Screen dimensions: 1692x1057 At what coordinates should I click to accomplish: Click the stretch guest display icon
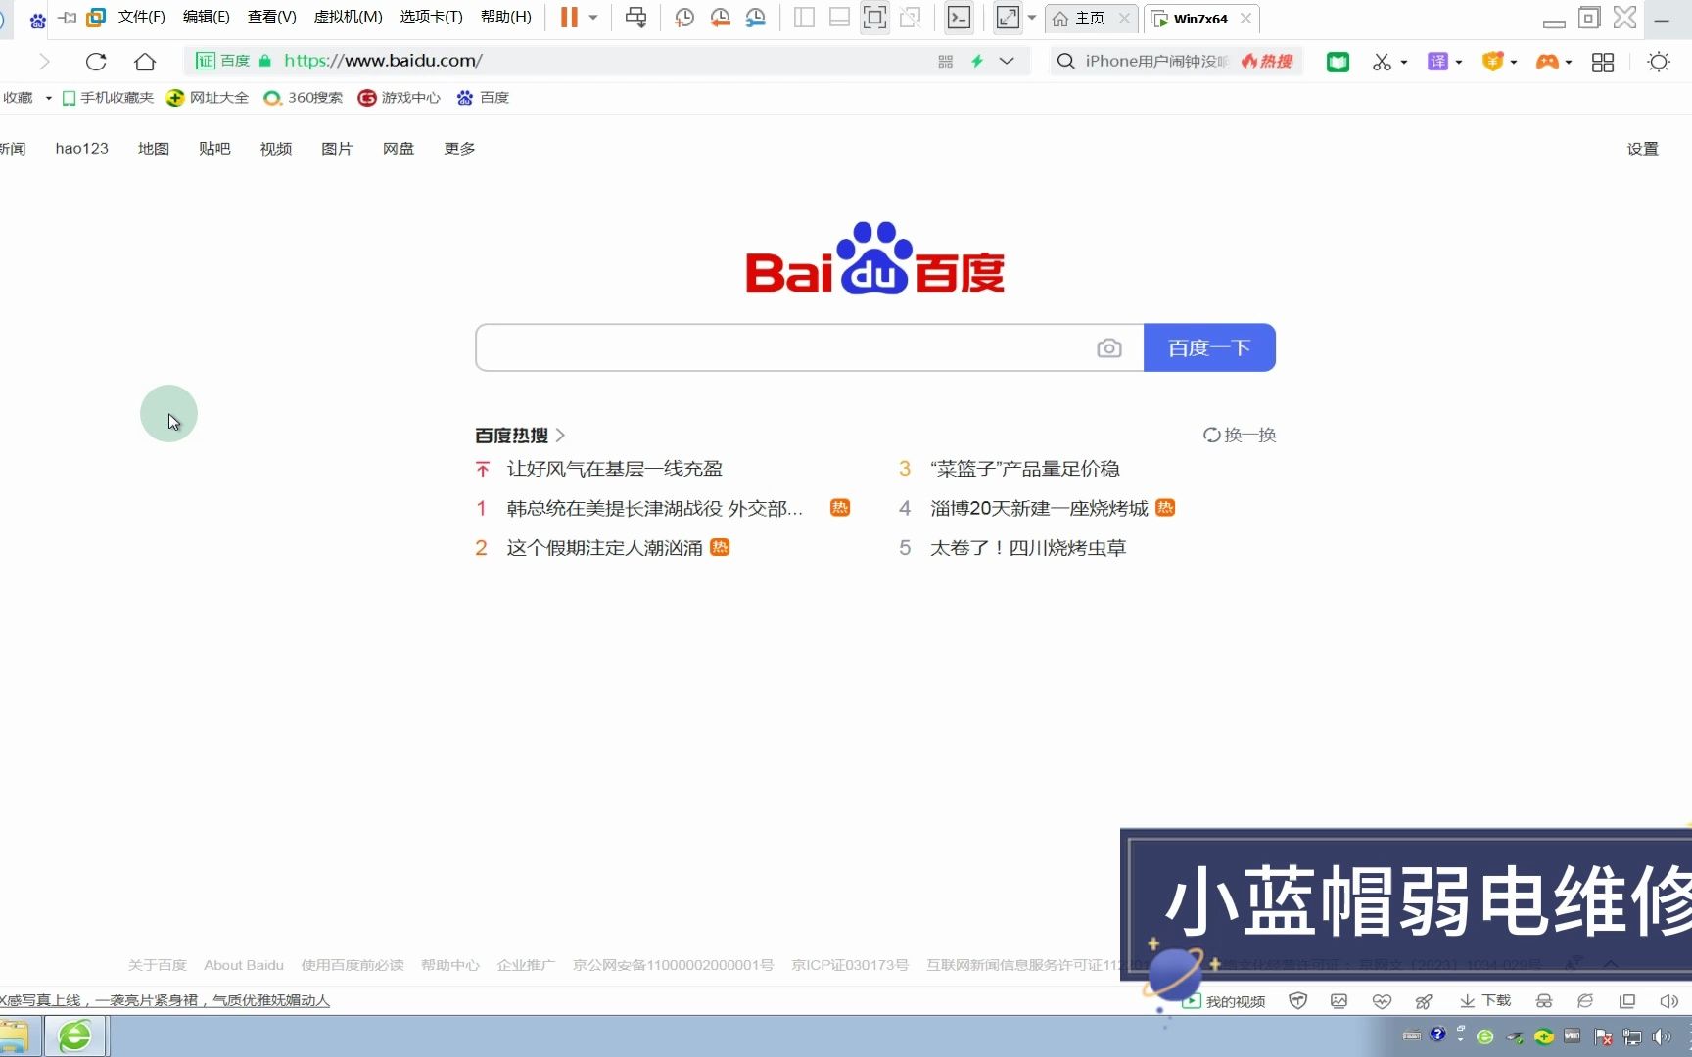(1008, 17)
